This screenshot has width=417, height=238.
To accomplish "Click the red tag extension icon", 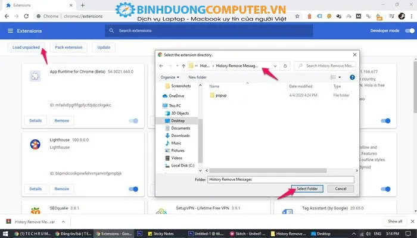I will [309, 16].
